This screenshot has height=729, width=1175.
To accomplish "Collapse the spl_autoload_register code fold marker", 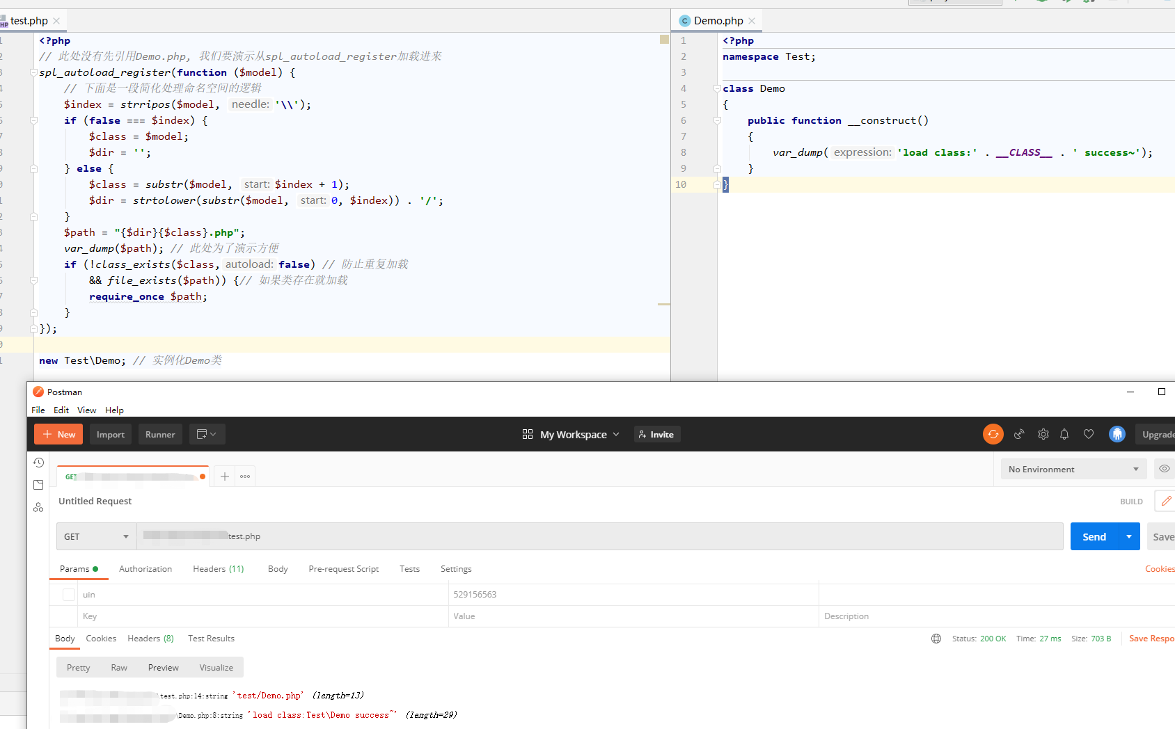I will (x=33, y=72).
